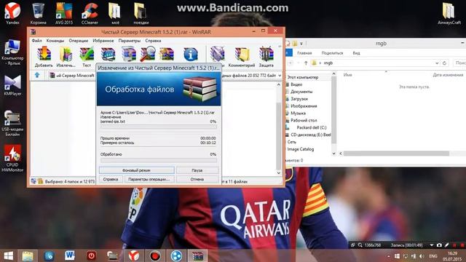This screenshot has width=466, height=262.
Task: Open the Bandicam bar dropdown arrow
Action: point(432,245)
